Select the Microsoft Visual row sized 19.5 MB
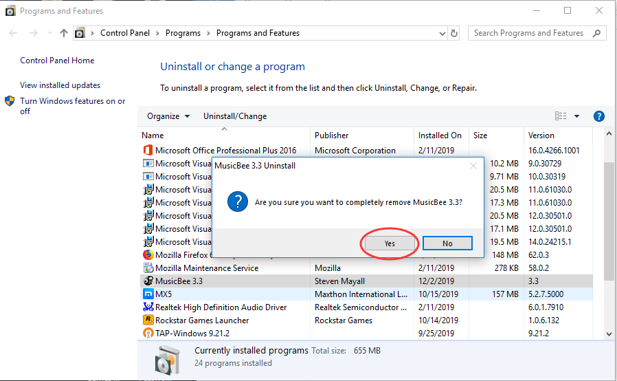The width and height of the screenshot is (617, 381). click(x=366, y=241)
